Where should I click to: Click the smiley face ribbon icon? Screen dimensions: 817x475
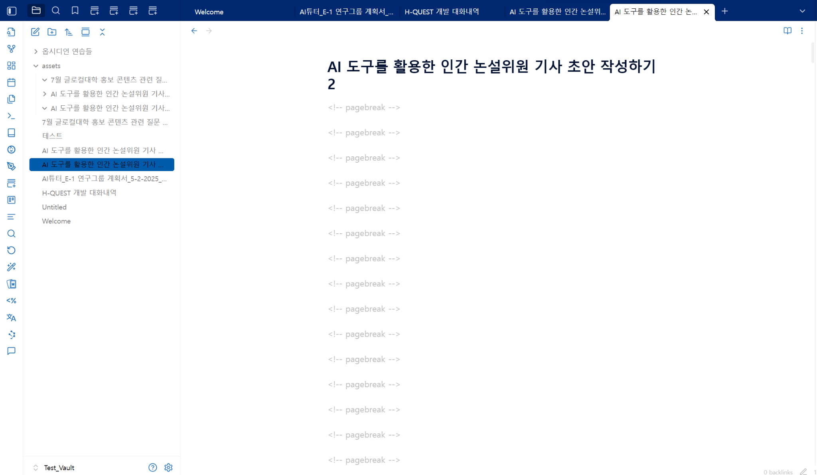11,150
